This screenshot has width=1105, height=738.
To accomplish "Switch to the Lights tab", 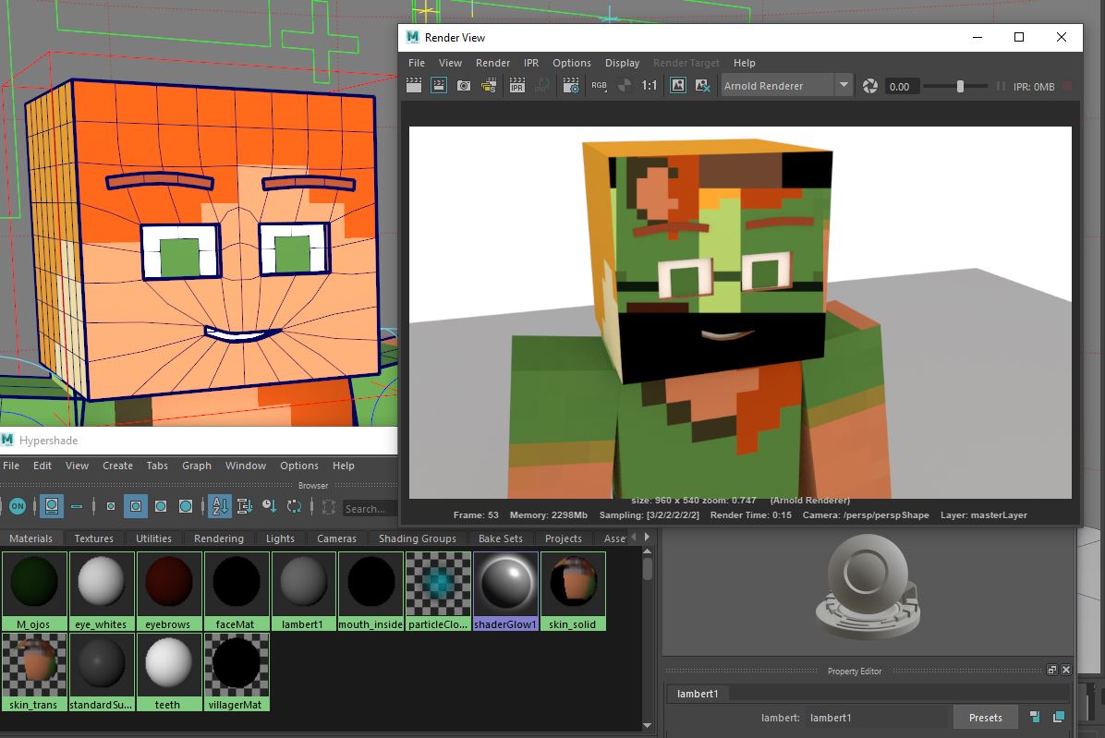I will [x=280, y=538].
